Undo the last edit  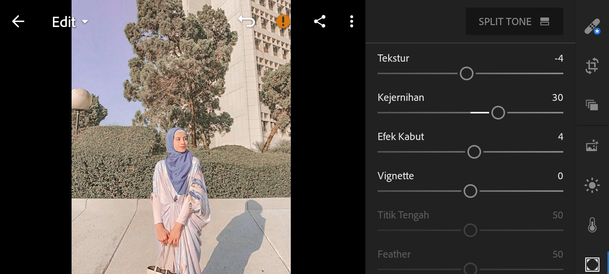(247, 21)
